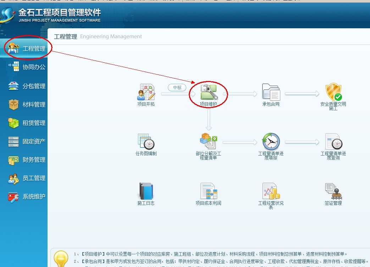Viewport: 370px width, 267px height.
Task: Open the 签证管理 stamp icon
Action: [333, 191]
